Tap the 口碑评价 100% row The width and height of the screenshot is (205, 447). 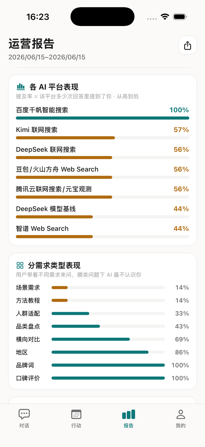pyautogui.click(x=102, y=378)
